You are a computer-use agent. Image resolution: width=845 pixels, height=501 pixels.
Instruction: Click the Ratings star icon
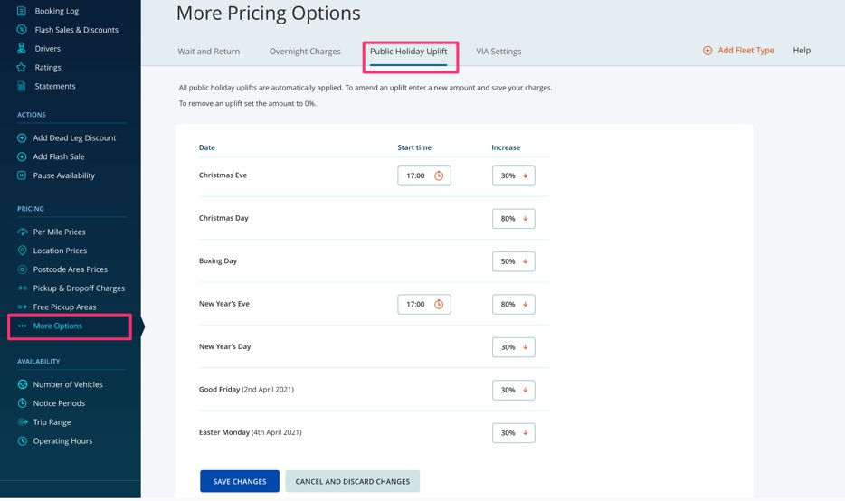(22, 67)
